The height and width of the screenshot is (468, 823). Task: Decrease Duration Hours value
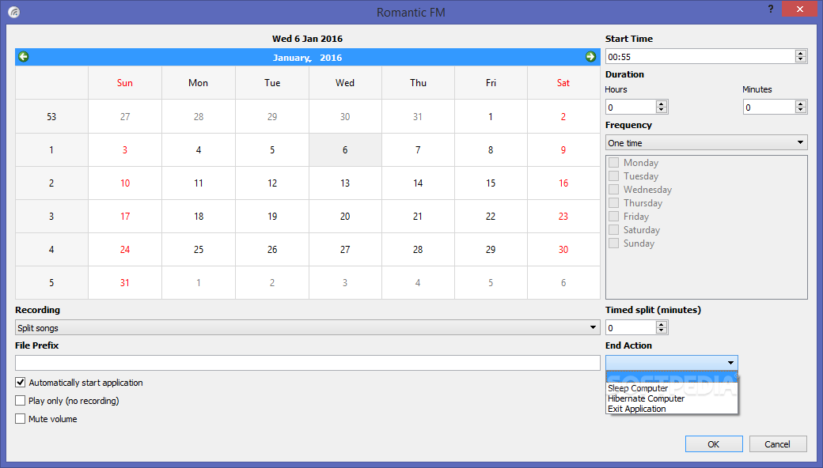coord(662,110)
